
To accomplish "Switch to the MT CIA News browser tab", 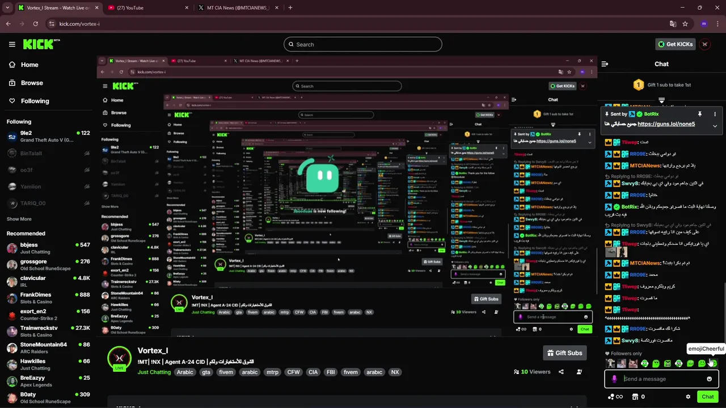I will (238, 8).
